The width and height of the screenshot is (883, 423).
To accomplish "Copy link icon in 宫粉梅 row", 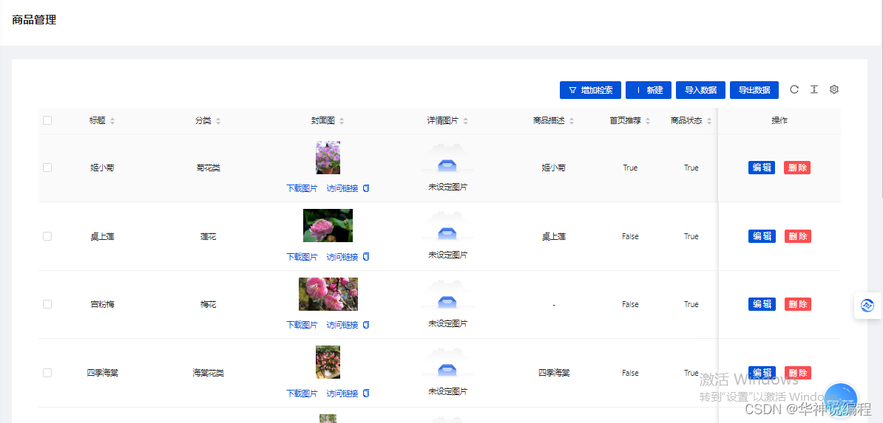I will [x=366, y=325].
